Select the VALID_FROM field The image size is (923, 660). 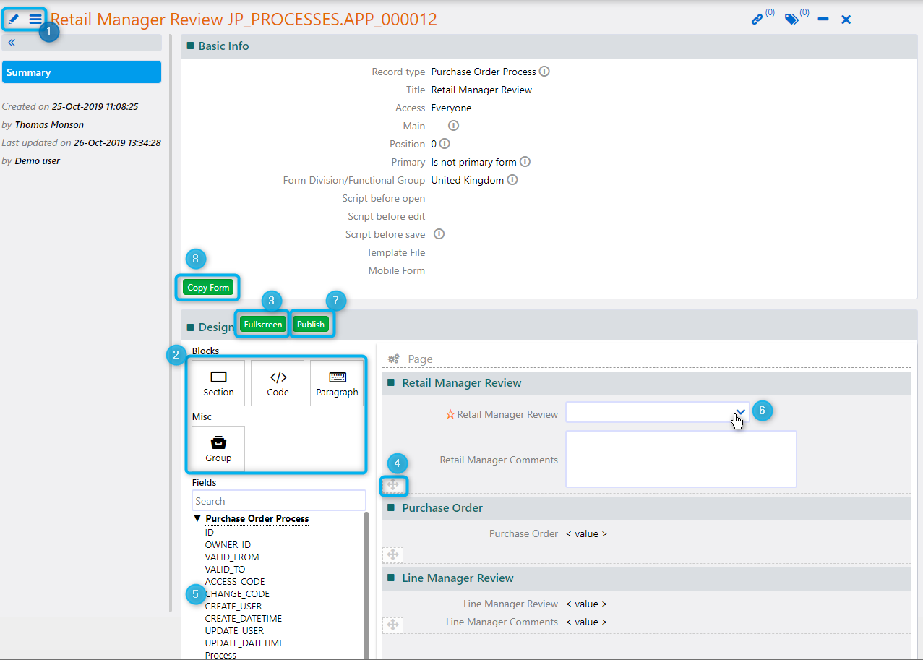tap(232, 557)
